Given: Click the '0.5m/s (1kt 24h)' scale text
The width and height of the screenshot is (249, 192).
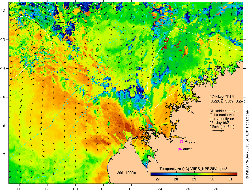Looking at the screenshot, I should pos(222,127).
